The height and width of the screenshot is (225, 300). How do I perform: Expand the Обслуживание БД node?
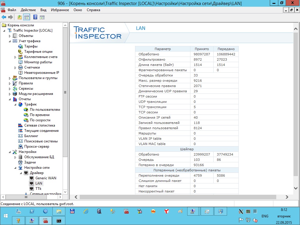click(15, 157)
